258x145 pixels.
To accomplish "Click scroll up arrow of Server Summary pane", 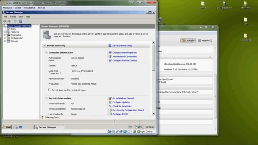I will (153, 43).
